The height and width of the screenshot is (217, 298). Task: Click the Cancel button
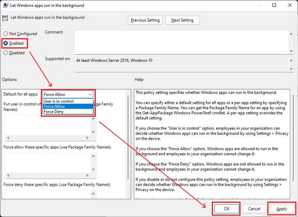(x=254, y=209)
